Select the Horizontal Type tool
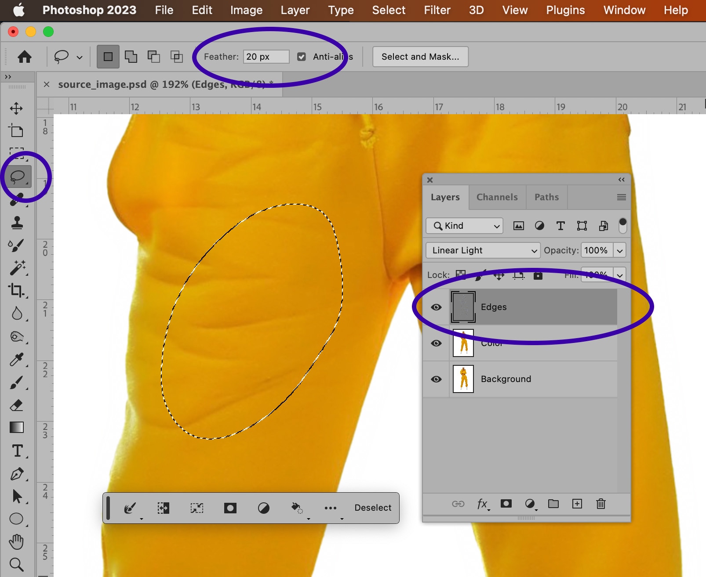 (x=17, y=451)
